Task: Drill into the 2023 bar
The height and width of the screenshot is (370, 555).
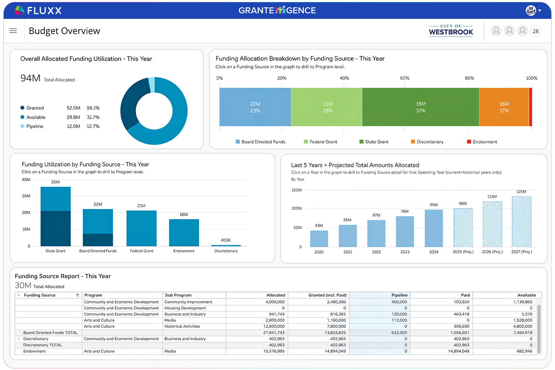Action: 405,232
